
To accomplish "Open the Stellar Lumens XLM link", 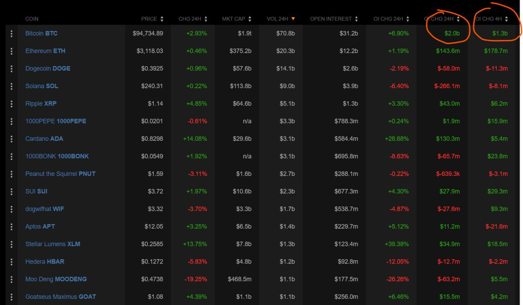I will (x=53, y=244).
